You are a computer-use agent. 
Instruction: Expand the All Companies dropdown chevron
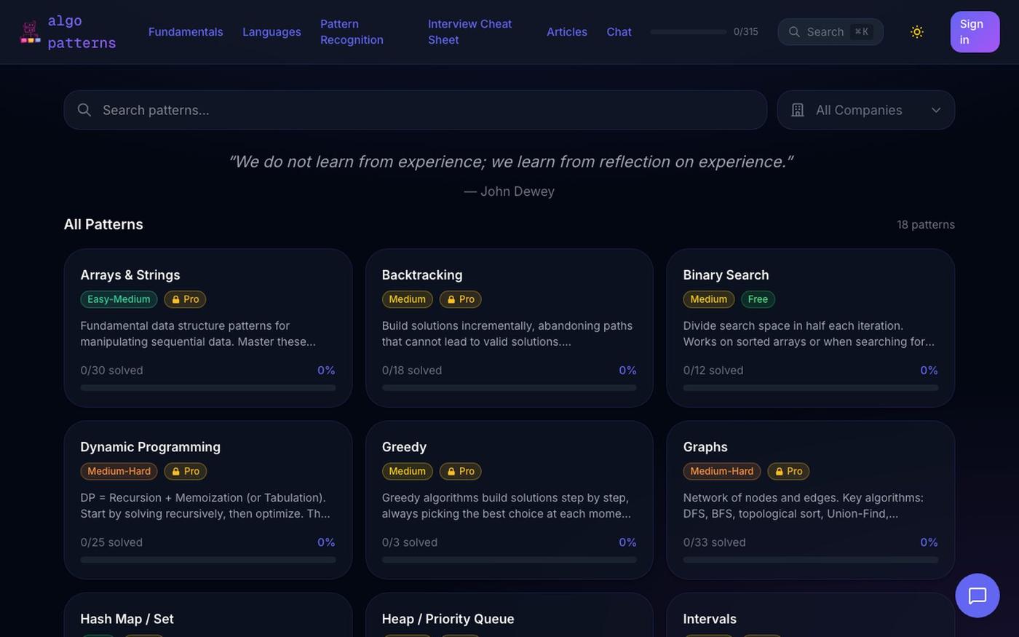coord(936,110)
